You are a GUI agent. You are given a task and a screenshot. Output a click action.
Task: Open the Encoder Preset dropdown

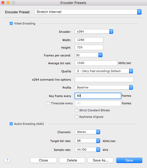(88, 12)
